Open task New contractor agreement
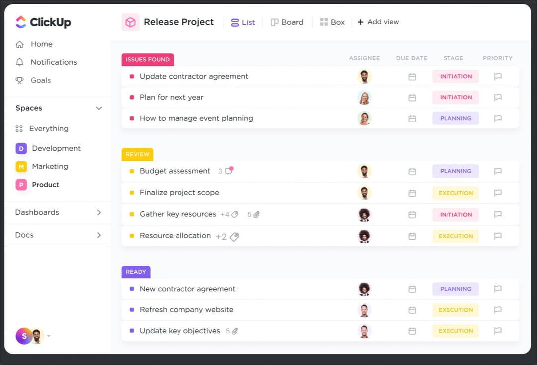Image resolution: width=537 pixels, height=365 pixels. click(187, 289)
